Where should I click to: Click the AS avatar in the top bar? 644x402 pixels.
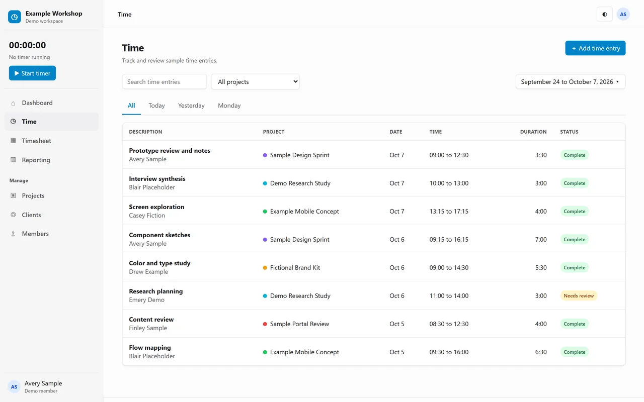623,15
